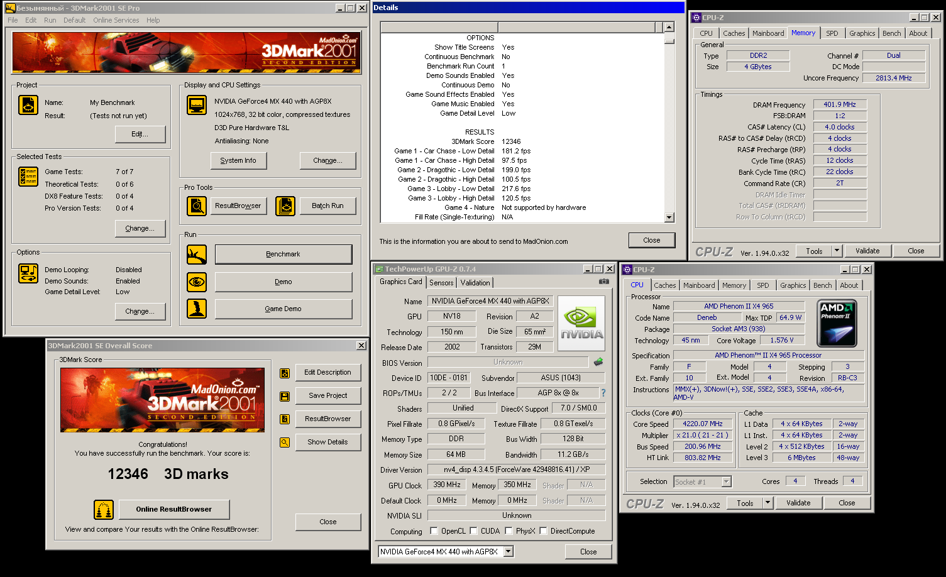Toggle the DirectCompute checkbox in GPU-Z

pyautogui.click(x=543, y=530)
